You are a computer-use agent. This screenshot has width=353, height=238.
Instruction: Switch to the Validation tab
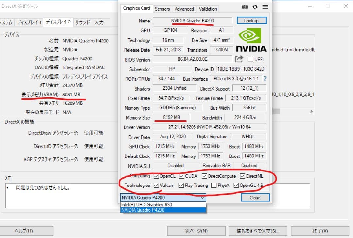coord(208,9)
